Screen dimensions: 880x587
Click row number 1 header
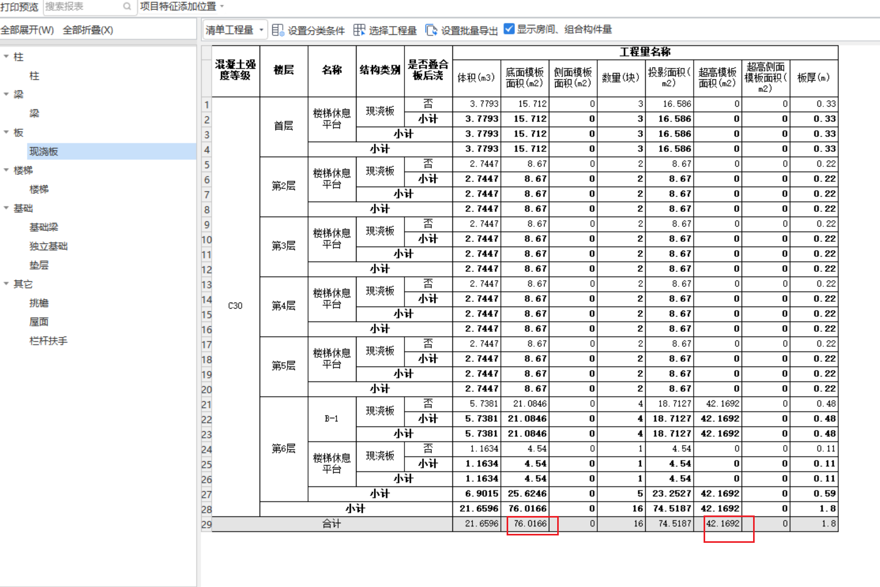(x=206, y=105)
